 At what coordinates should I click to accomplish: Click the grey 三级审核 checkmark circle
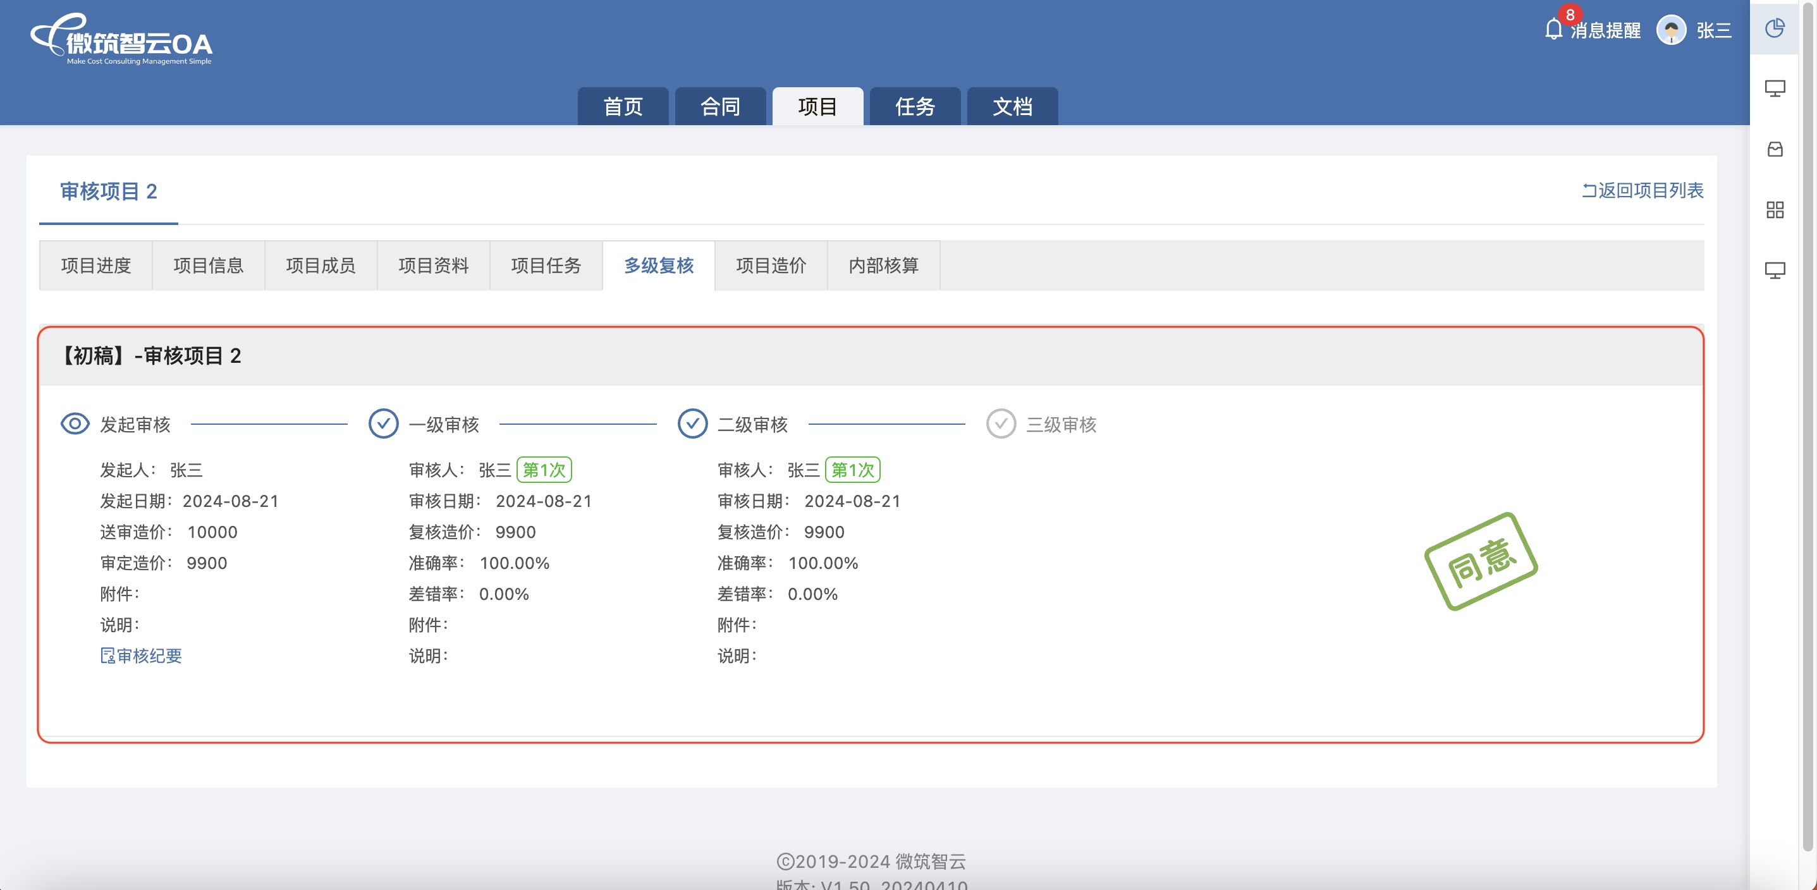pos(1000,424)
